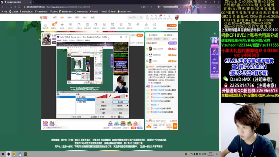The width and height of the screenshot is (279, 157).
Task: Click the browser back arrow
Action: click(2, 7)
